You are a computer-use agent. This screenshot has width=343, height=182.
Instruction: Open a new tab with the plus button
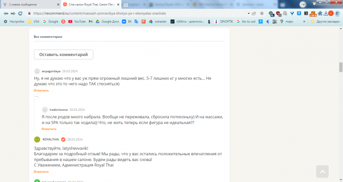[x=125, y=4]
